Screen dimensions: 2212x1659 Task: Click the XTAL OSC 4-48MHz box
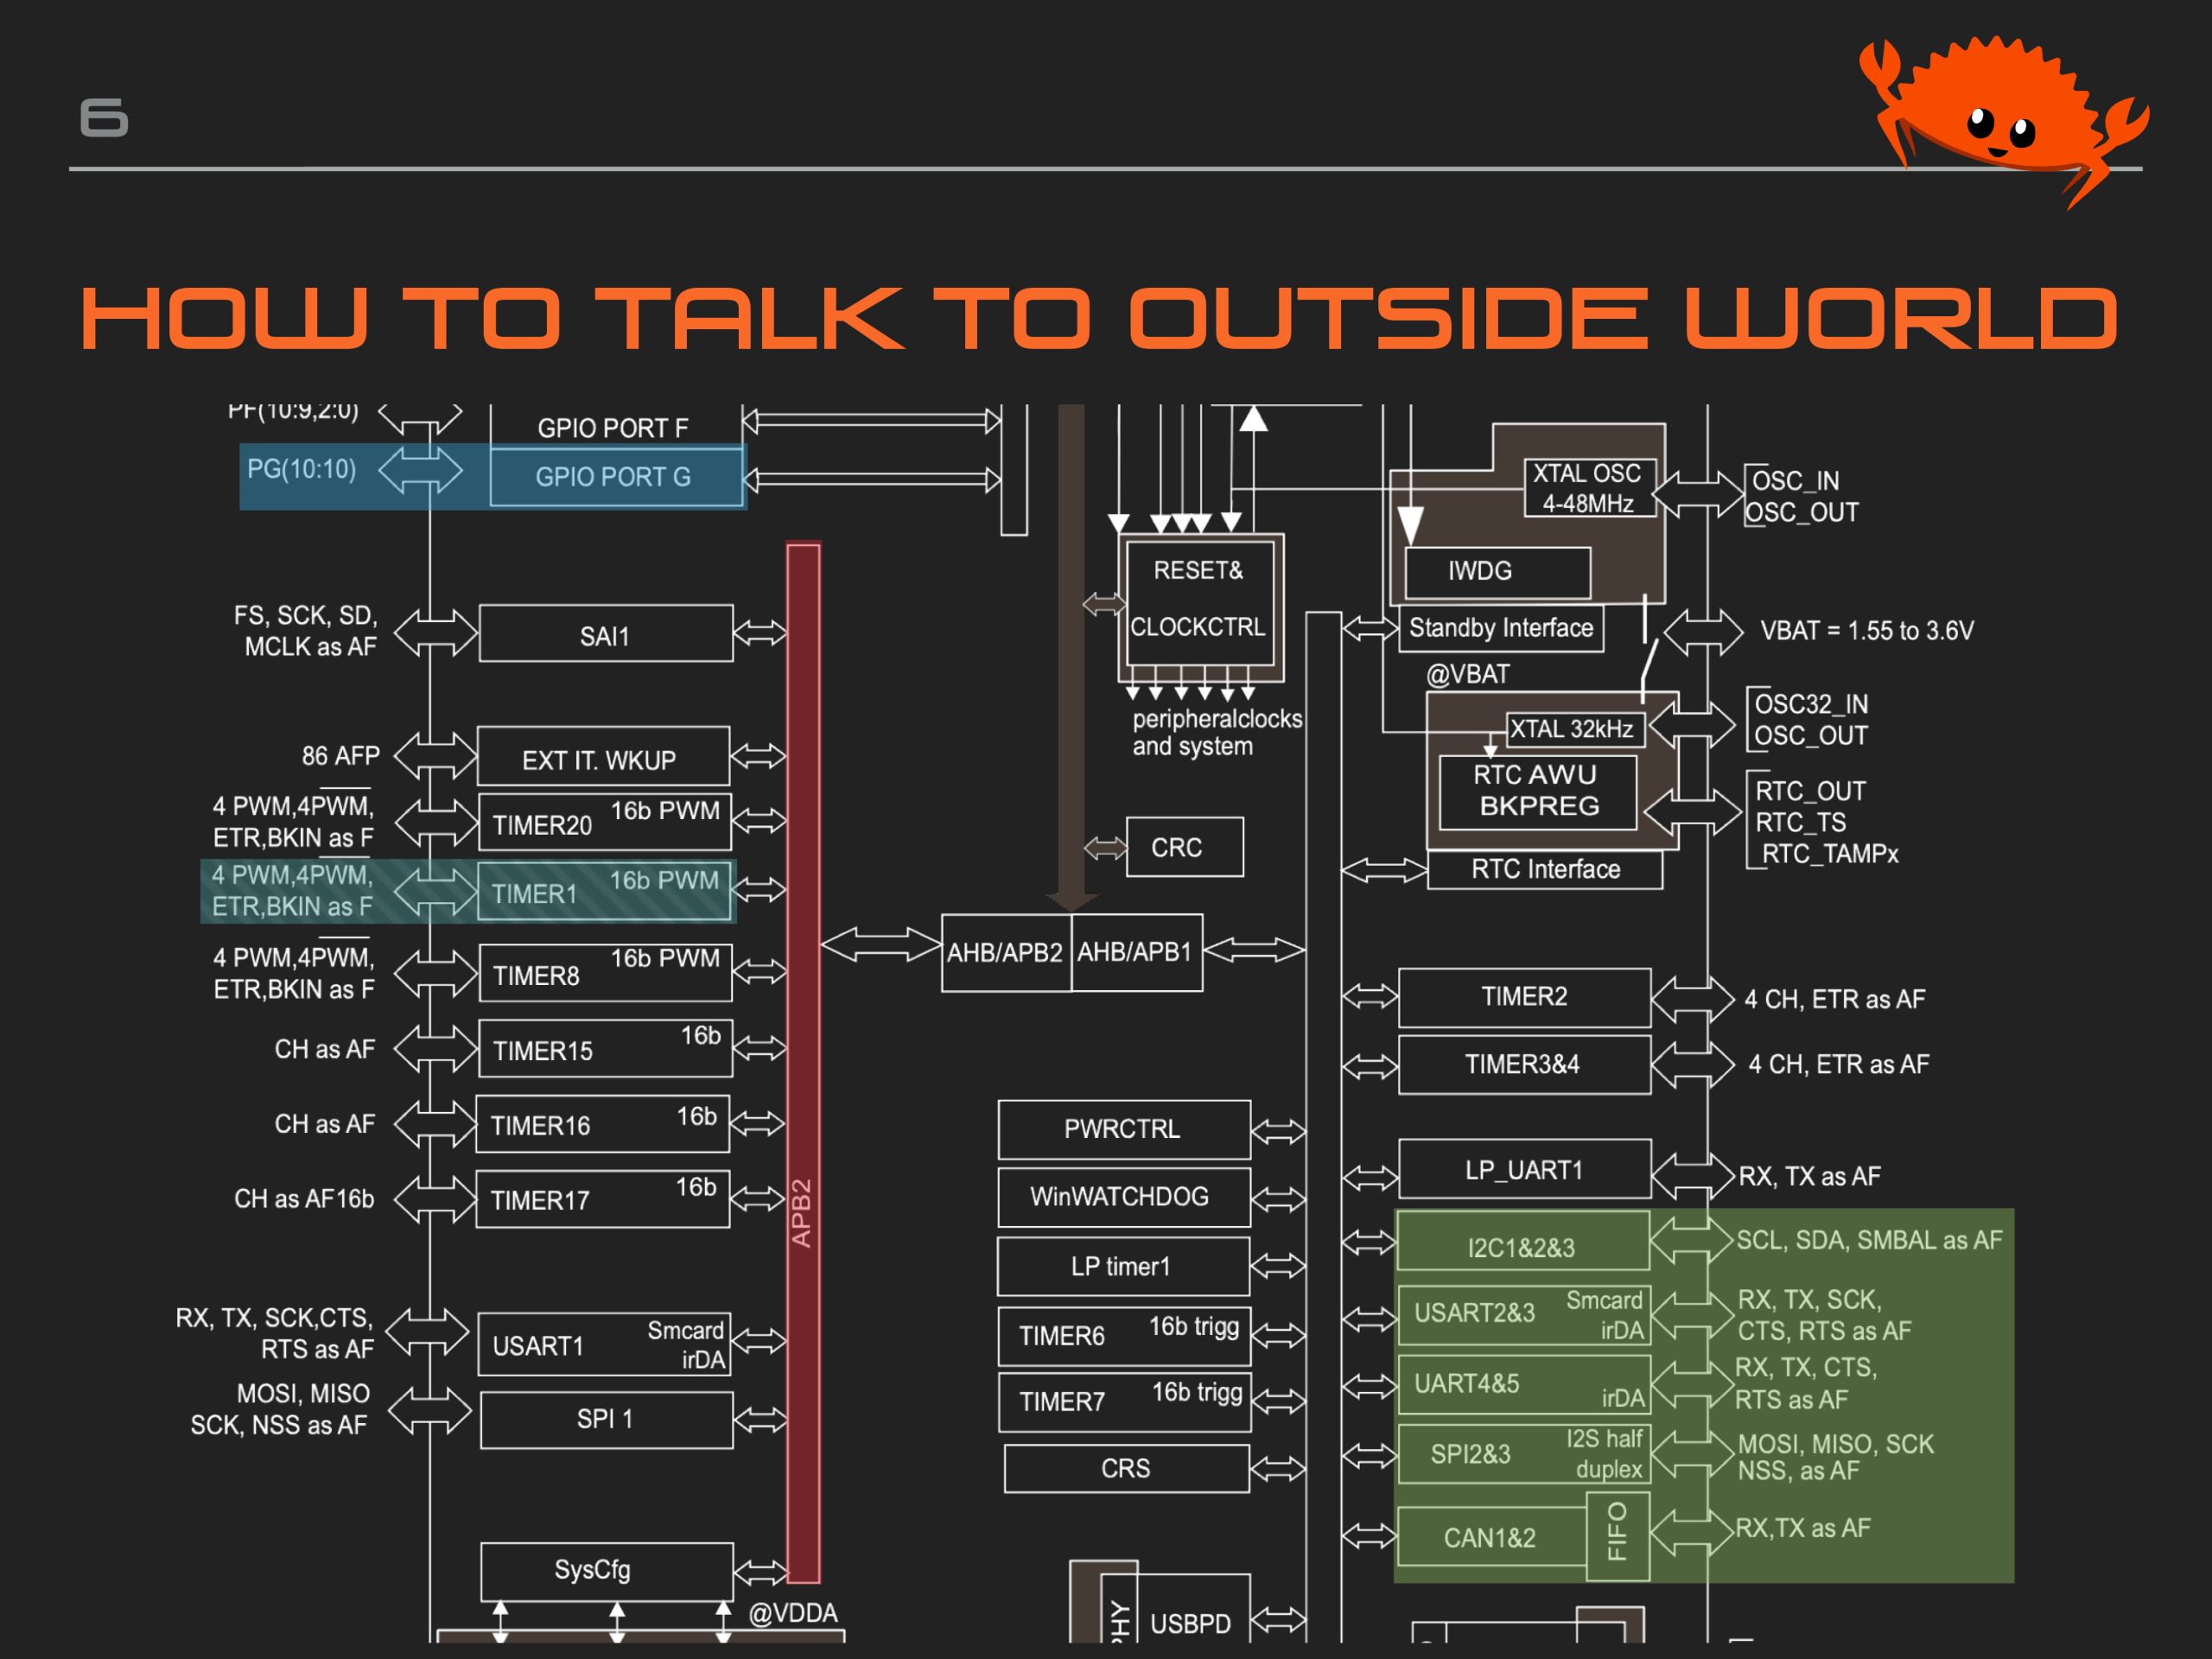pyautogui.click(x=1589, y=488)
